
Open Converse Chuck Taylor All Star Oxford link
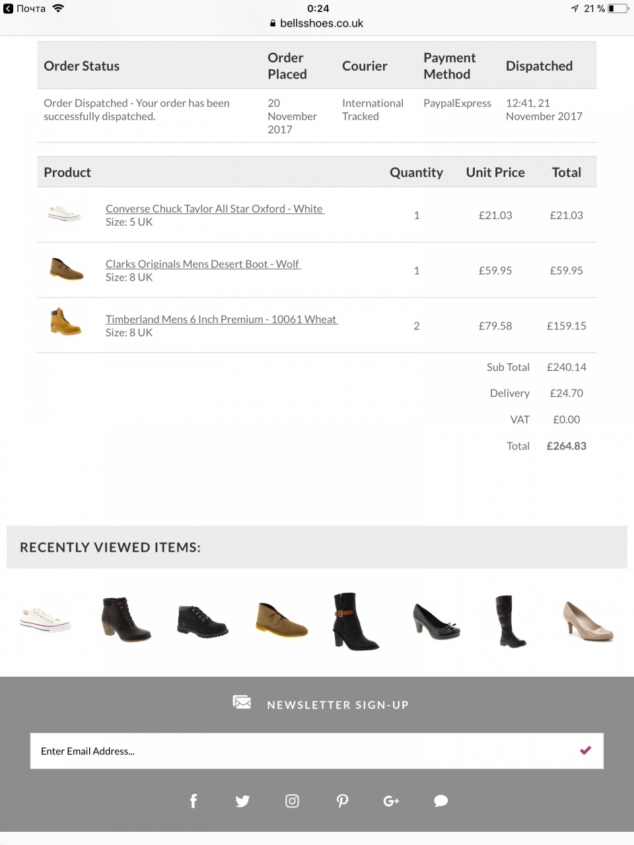215,209
